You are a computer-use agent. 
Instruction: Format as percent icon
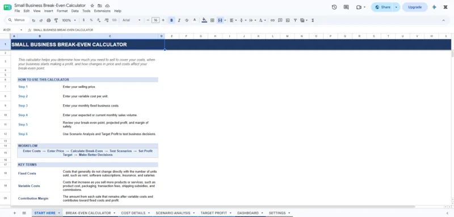91,20
